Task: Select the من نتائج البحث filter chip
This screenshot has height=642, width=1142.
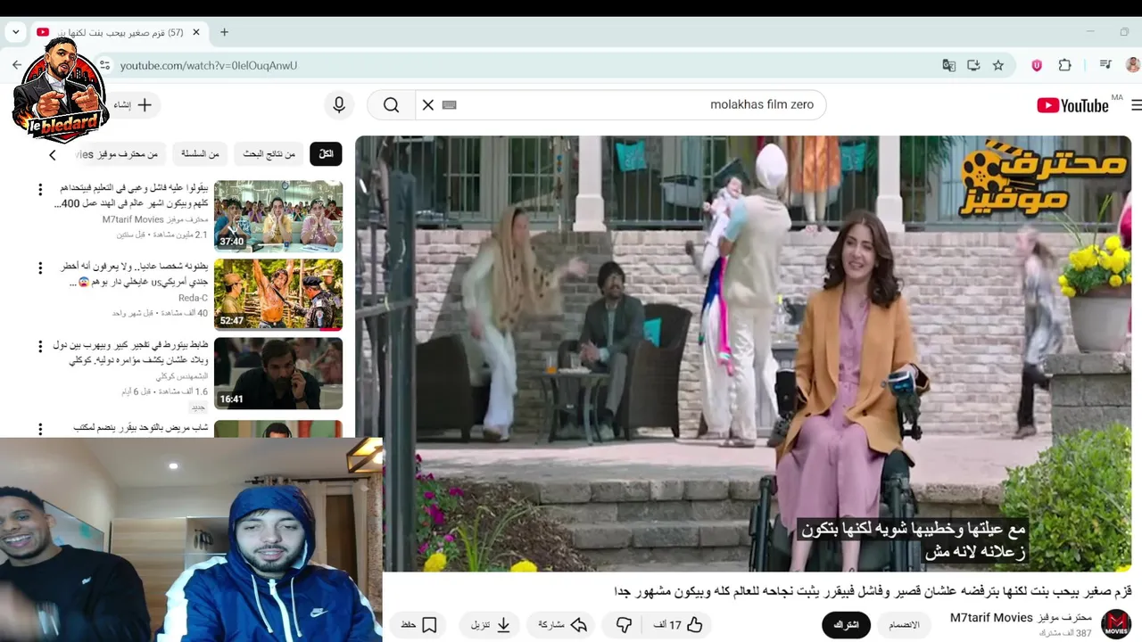Action: click(269, 154)
